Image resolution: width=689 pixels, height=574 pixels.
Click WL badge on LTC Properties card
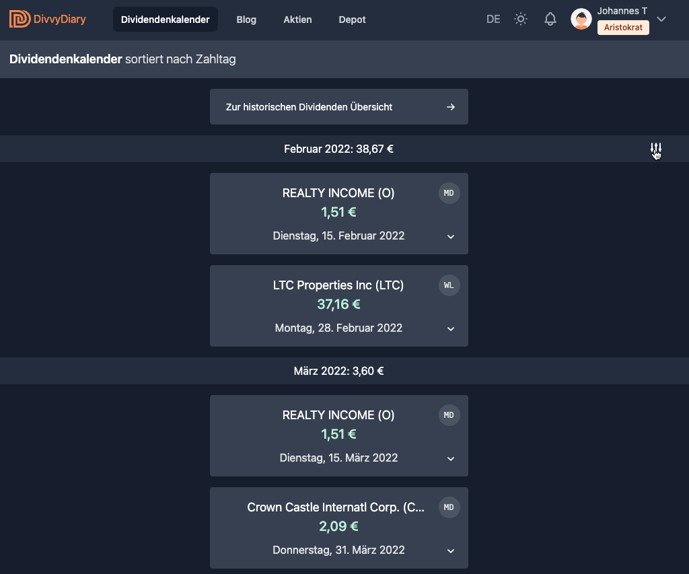point(449,285)
